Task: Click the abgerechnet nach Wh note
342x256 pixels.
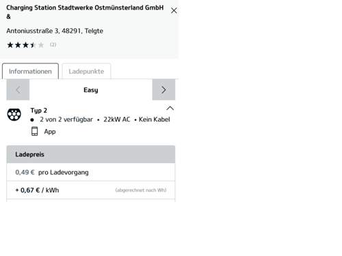Action: click(x=141, y=190)
